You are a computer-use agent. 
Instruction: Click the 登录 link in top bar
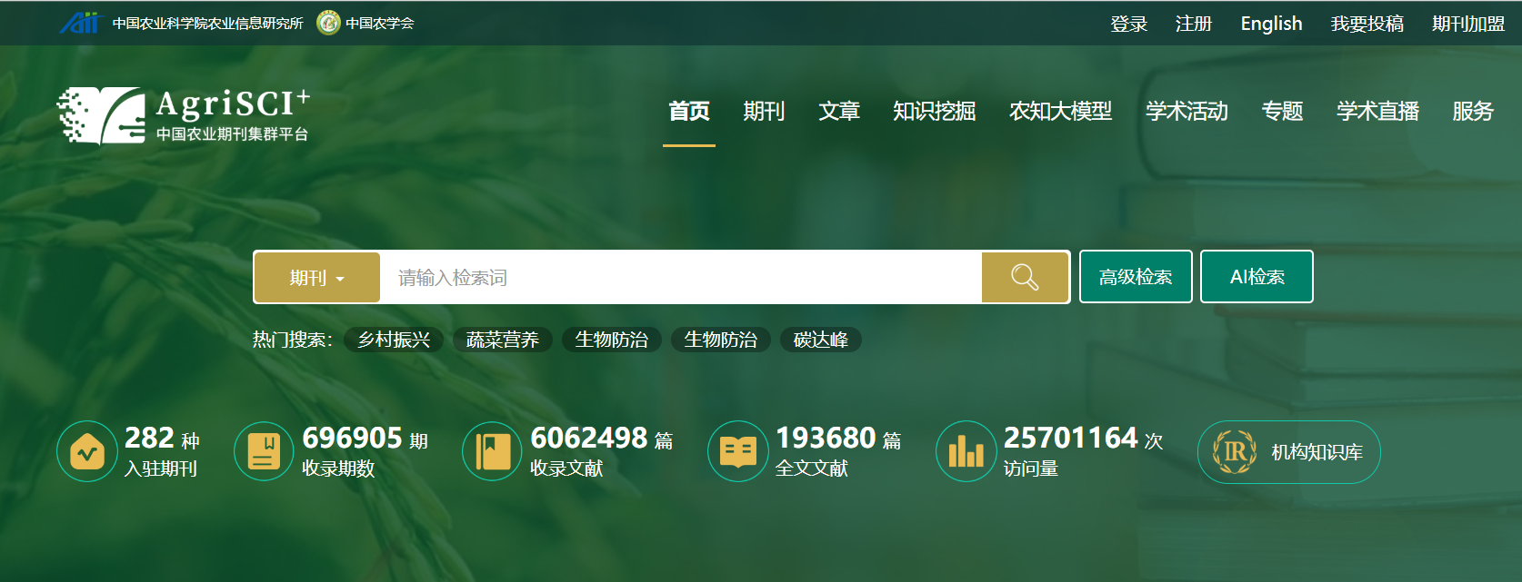tap(1128, 24)
